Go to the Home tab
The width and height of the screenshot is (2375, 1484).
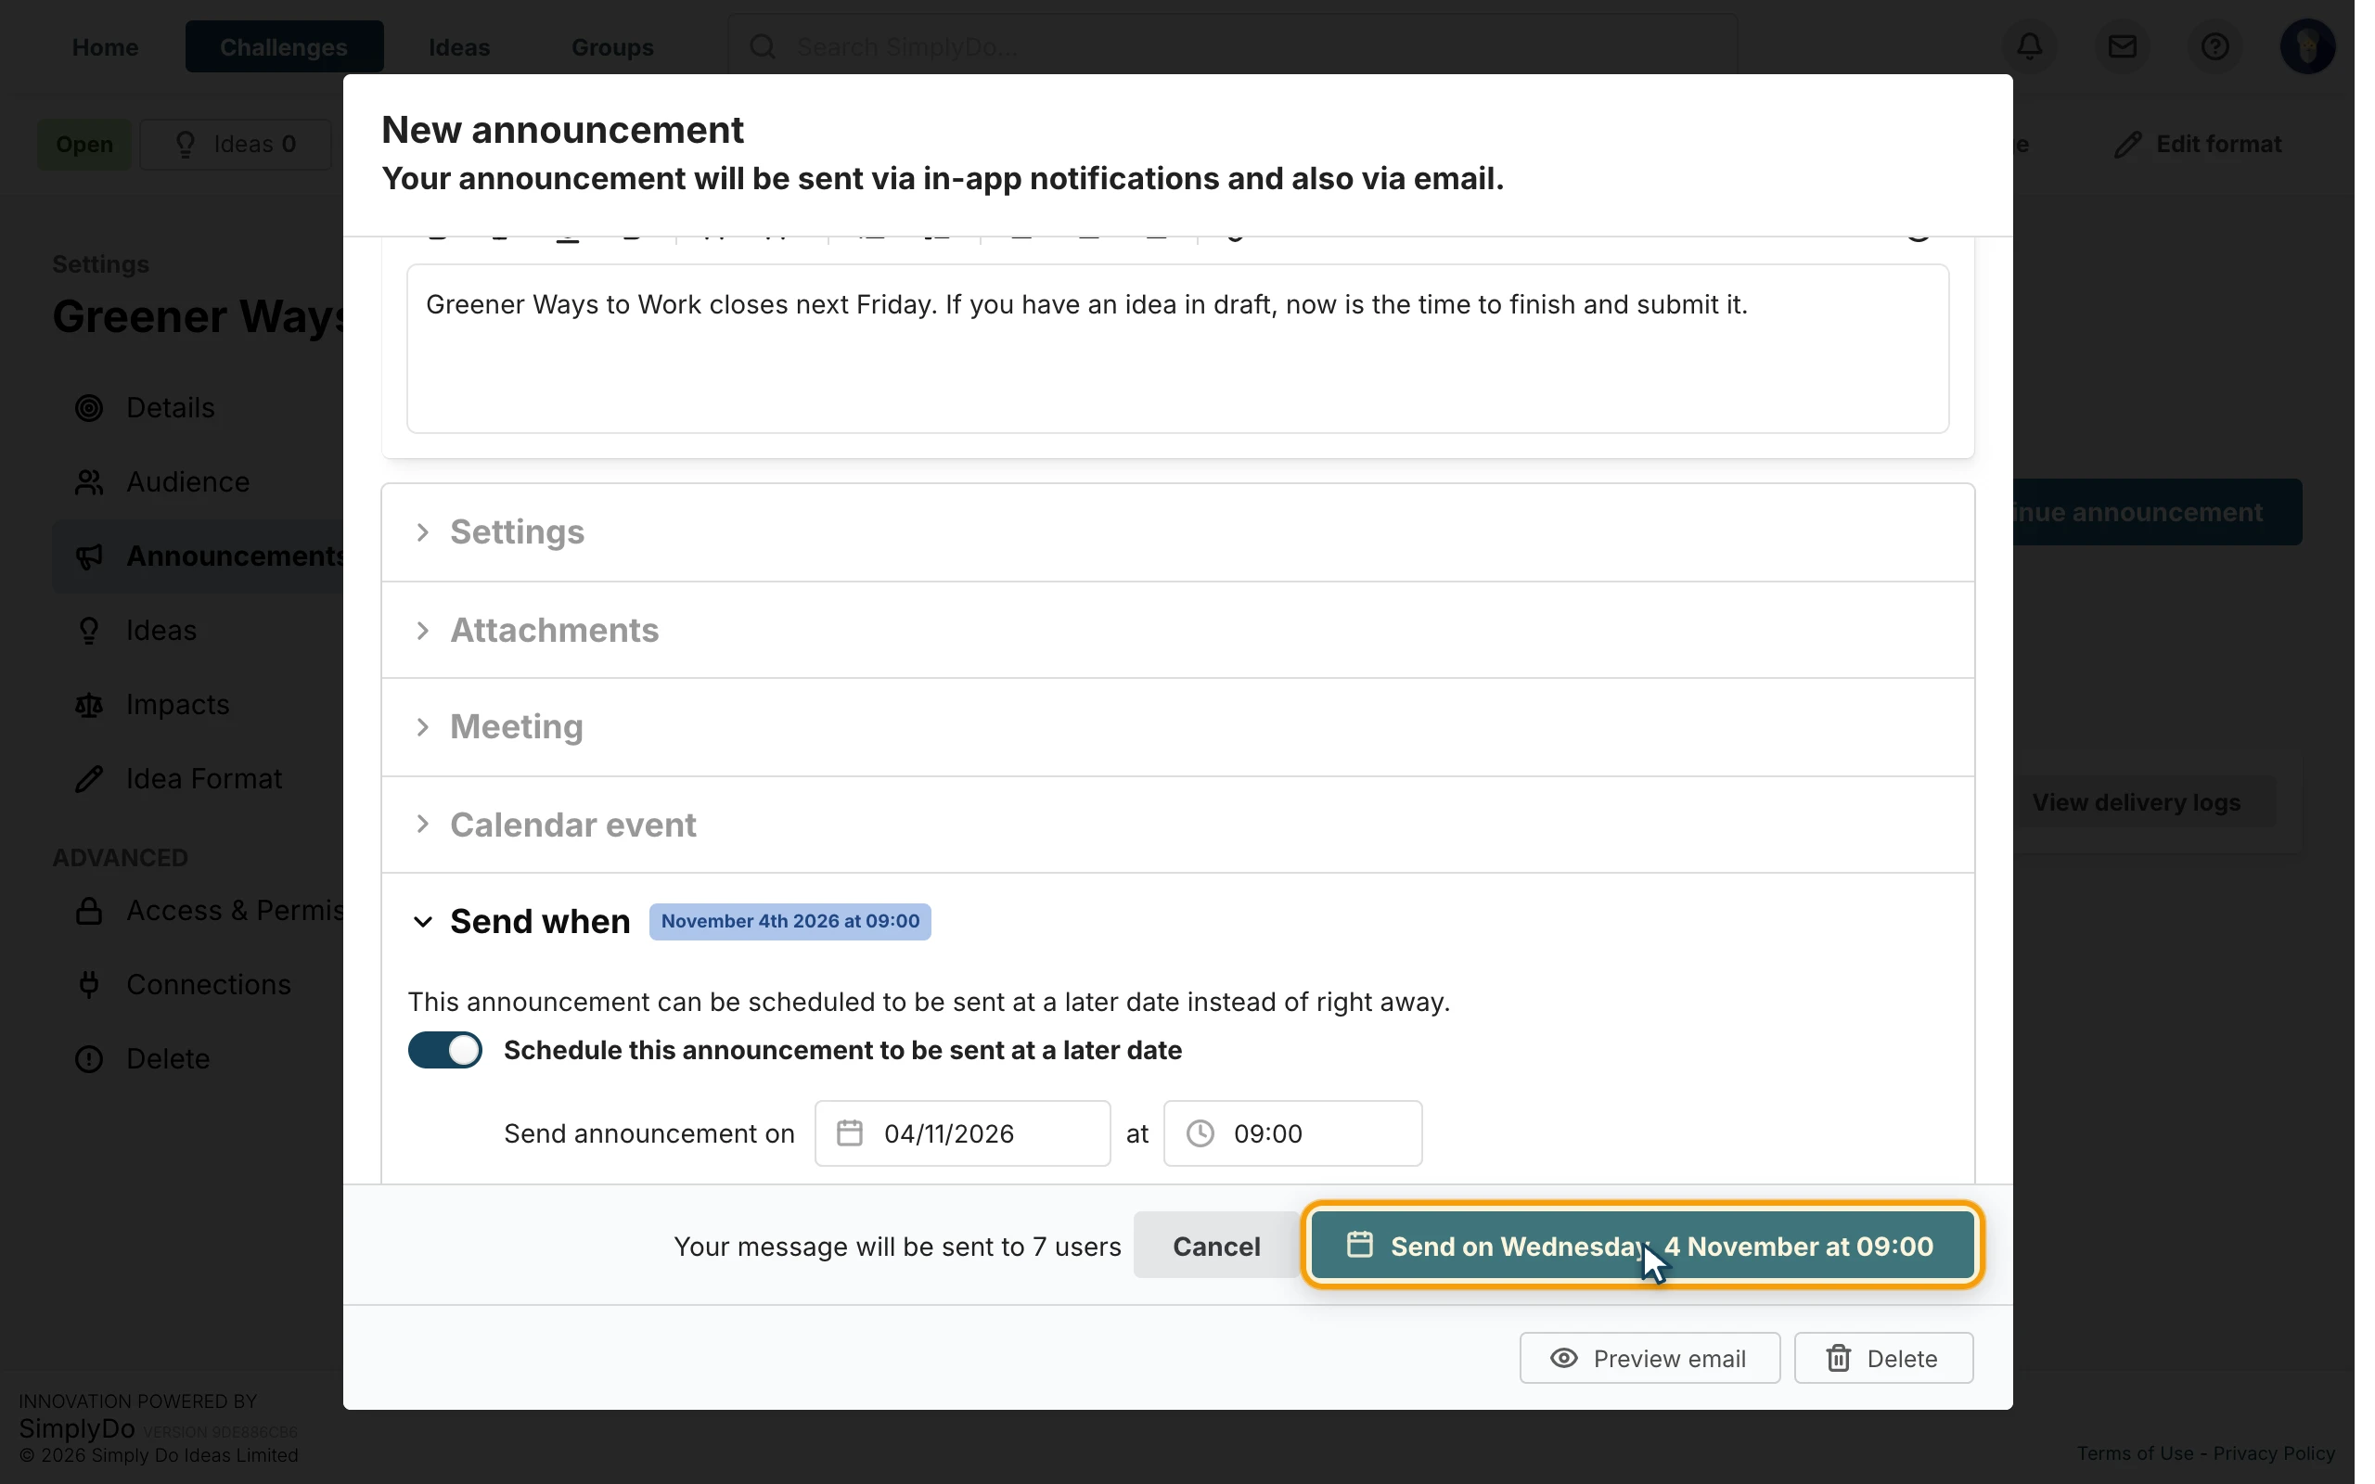click(105, 46)
